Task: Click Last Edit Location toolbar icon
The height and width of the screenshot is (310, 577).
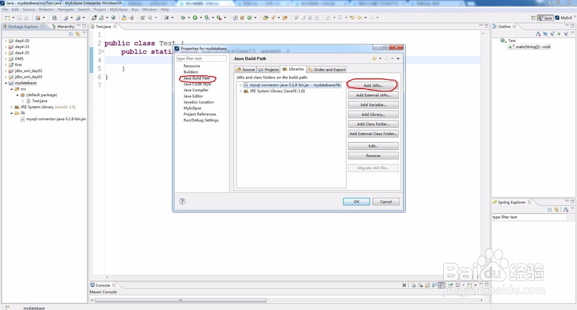Action: tap(353, 18)
